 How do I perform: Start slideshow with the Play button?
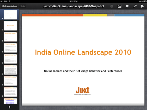[x=142, y=6]
